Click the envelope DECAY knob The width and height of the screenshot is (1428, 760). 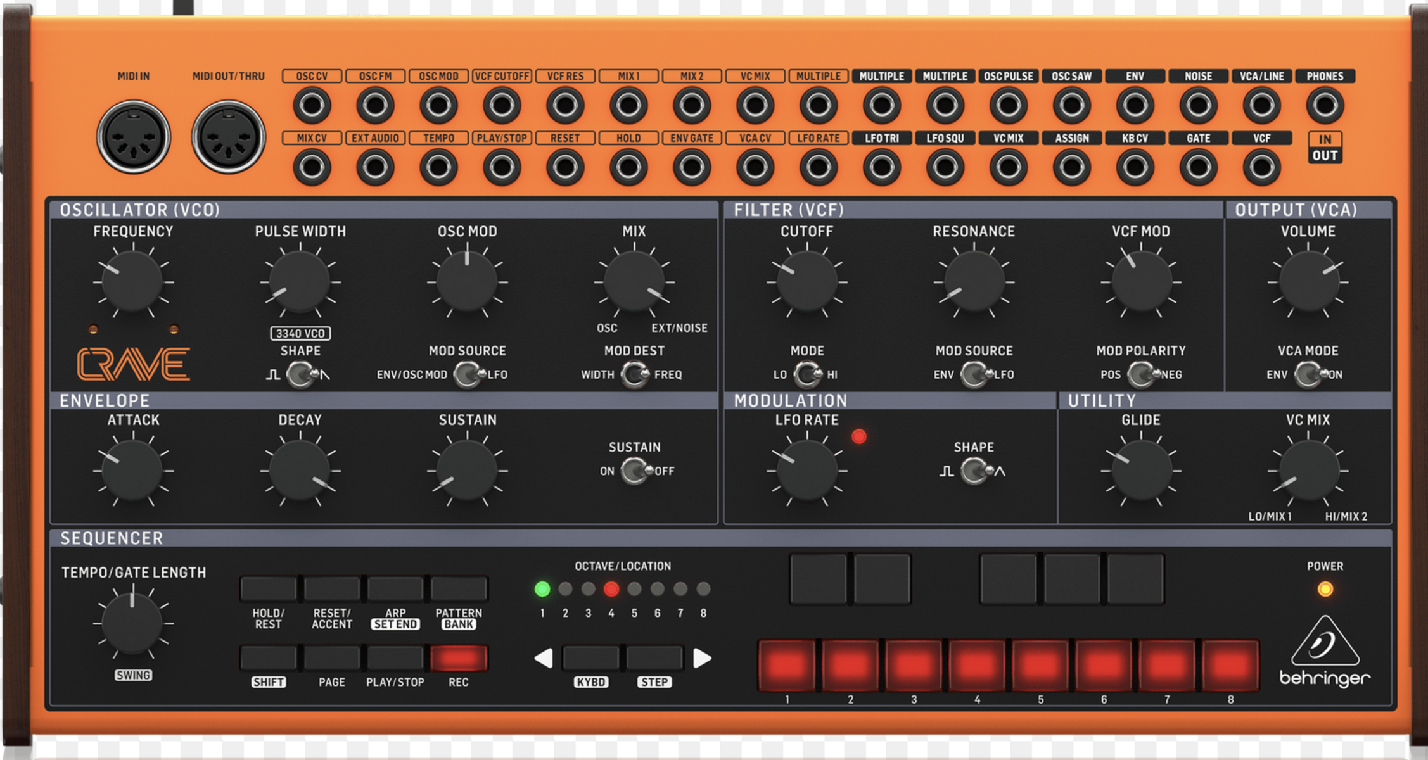[300, 471]
